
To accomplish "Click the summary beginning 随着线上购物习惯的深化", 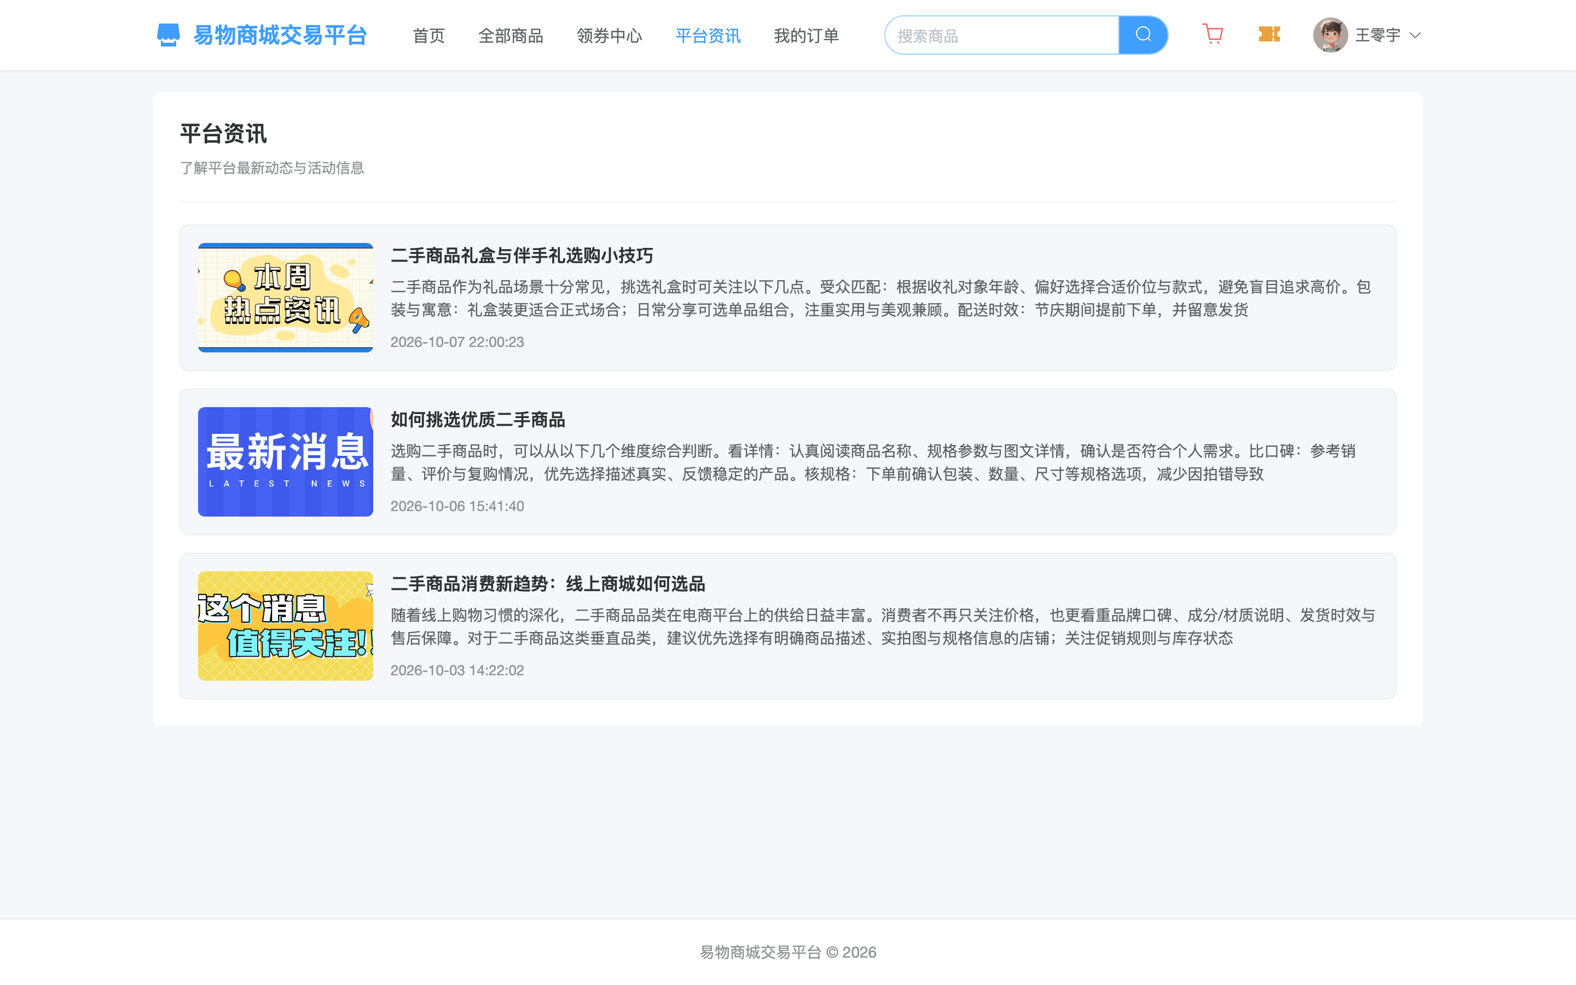I will tap(883, 627).
